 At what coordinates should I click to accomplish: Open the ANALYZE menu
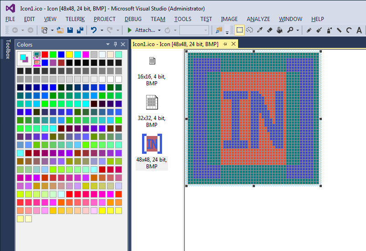[x=258, y=19]
